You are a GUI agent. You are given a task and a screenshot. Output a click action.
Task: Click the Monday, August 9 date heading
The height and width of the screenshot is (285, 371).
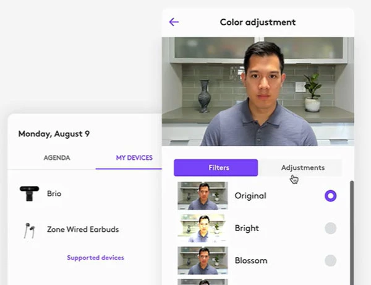pyautogui.click(x=54, y=134)
